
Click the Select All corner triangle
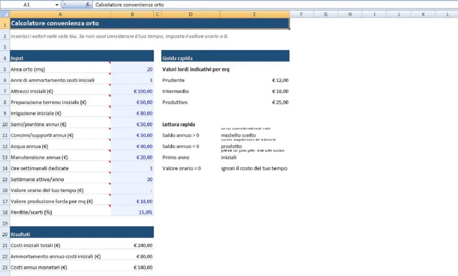[x=4, y=14]
